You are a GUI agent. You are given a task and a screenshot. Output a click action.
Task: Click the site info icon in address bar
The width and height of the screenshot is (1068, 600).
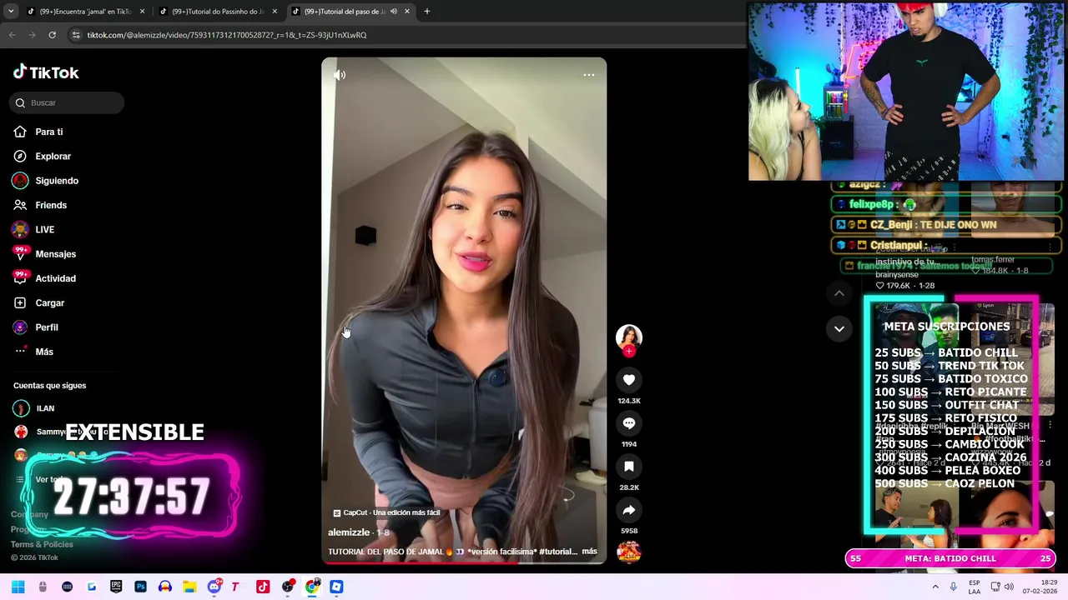tap(76, 35)
